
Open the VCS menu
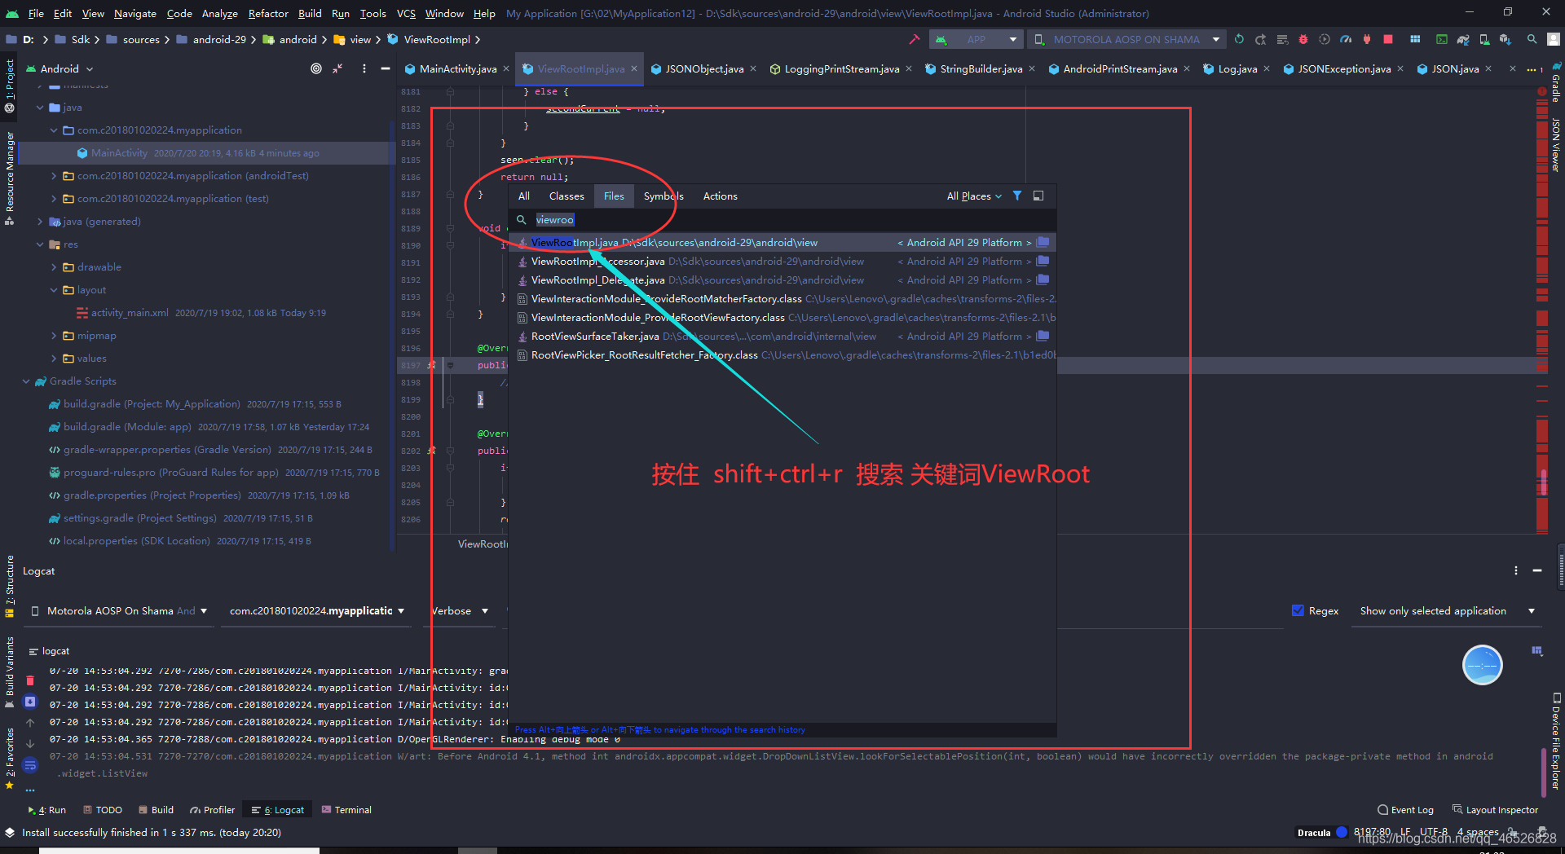point(406,13)
